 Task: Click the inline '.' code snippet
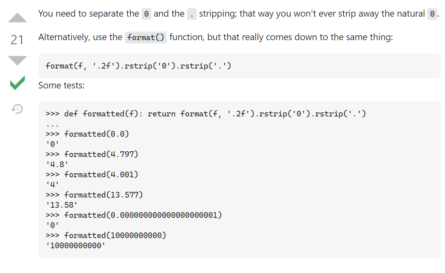click(x=192, y=14)
